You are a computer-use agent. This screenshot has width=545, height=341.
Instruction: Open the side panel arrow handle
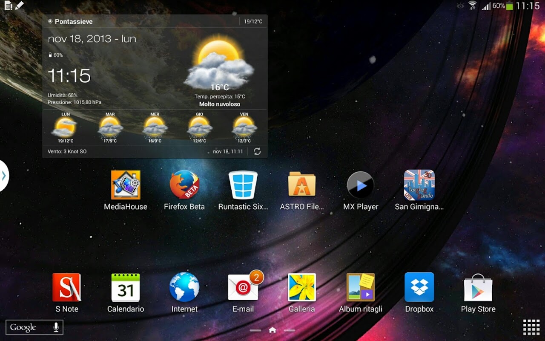(4, 176)
